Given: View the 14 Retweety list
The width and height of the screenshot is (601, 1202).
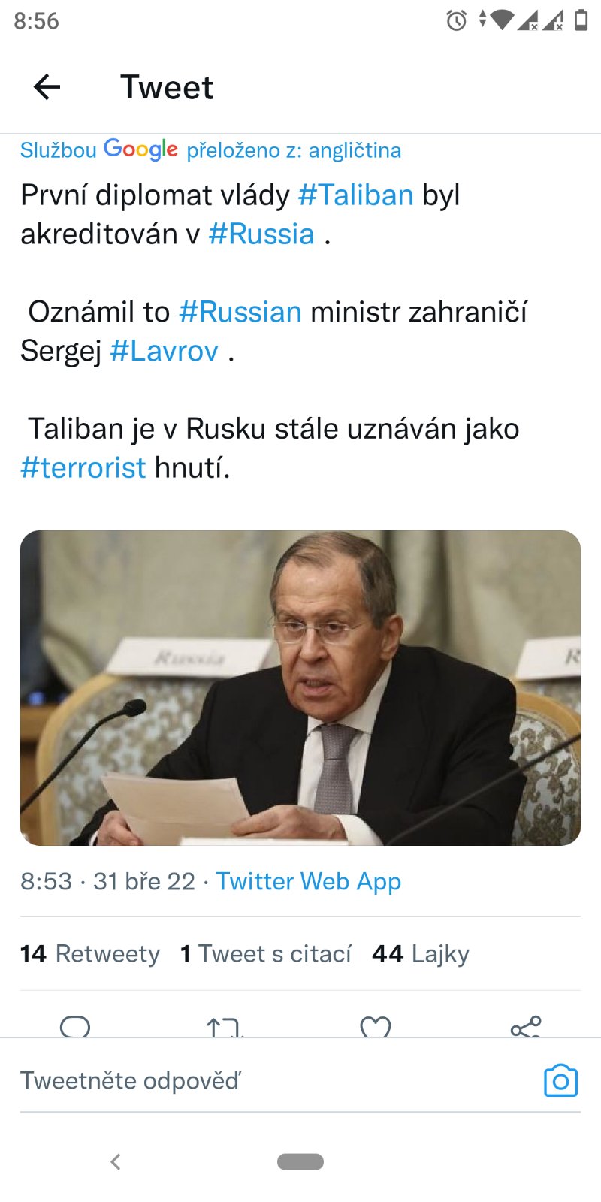Looking at the screenshot, I should pos(90,954).
